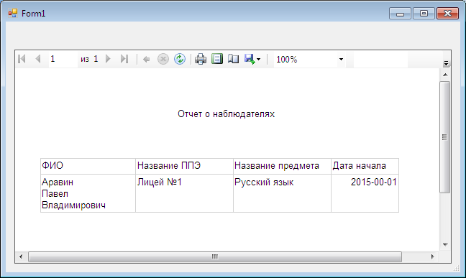Stop report rendering
This screenshot has width=466, height=278.
[163, 59]
